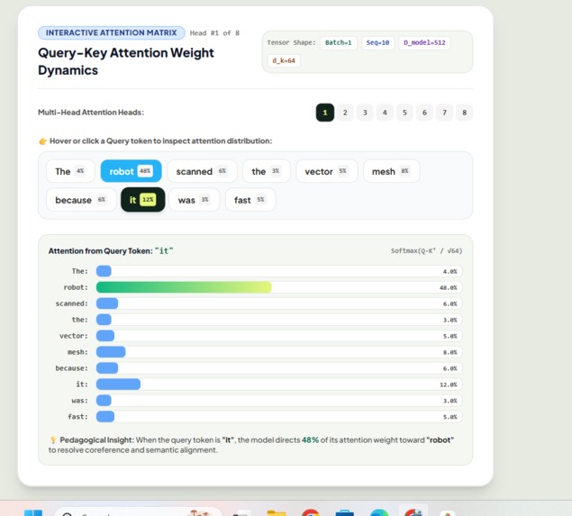The image size is (572, 516).
Task: Open Microsoft Edge from the taskbar
Action: click(x=379, y=512)
